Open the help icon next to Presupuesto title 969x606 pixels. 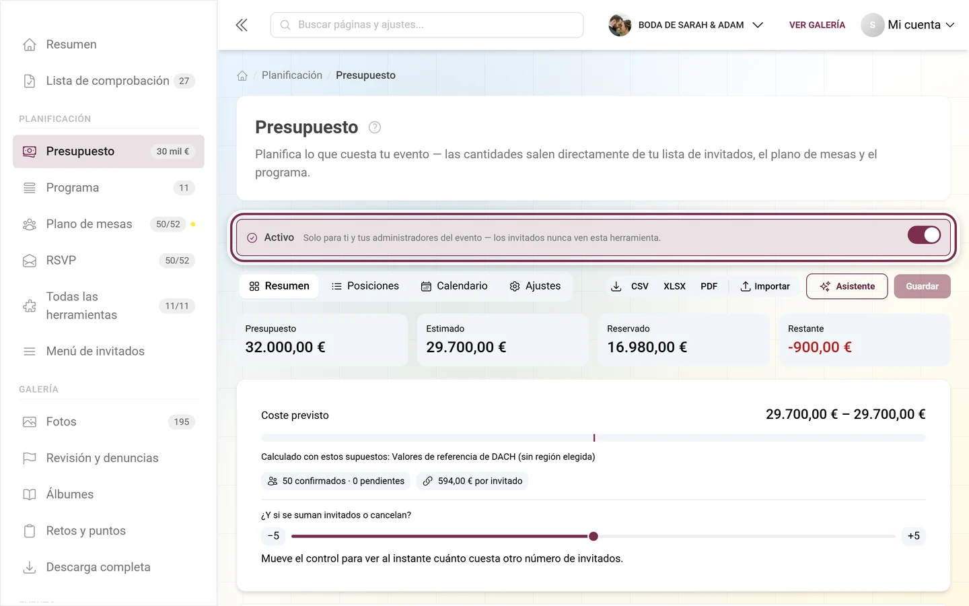[375, 127]
